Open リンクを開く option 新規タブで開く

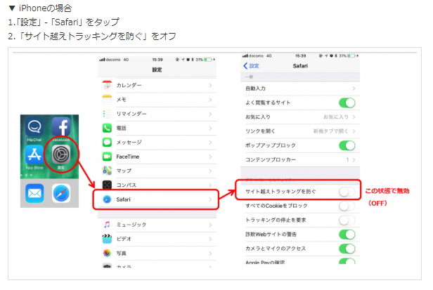(330, 131)
